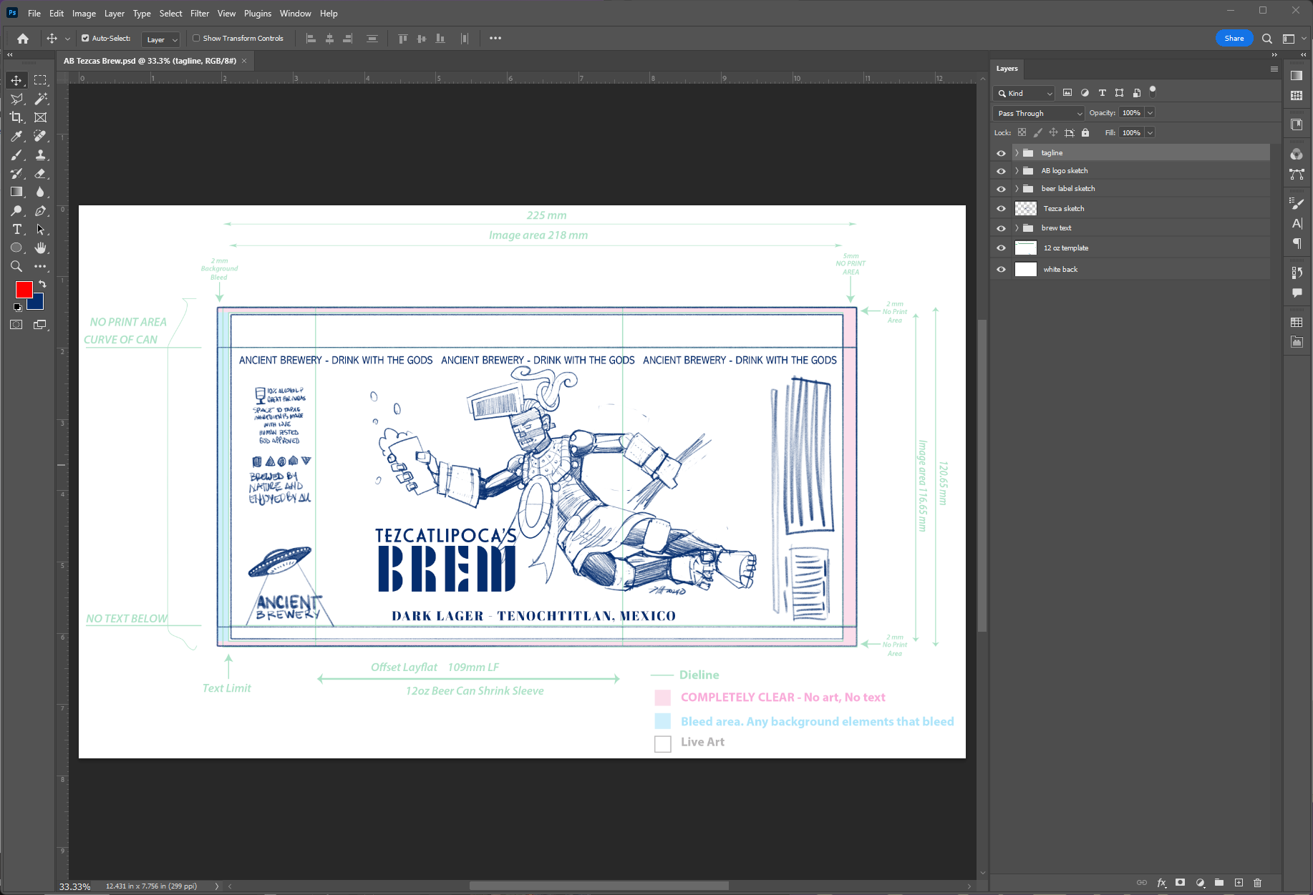Enable Show Transform Controls checkbox
Image resolution: width=1313 pixels, height=895 pixels.
tap(196, 39)
